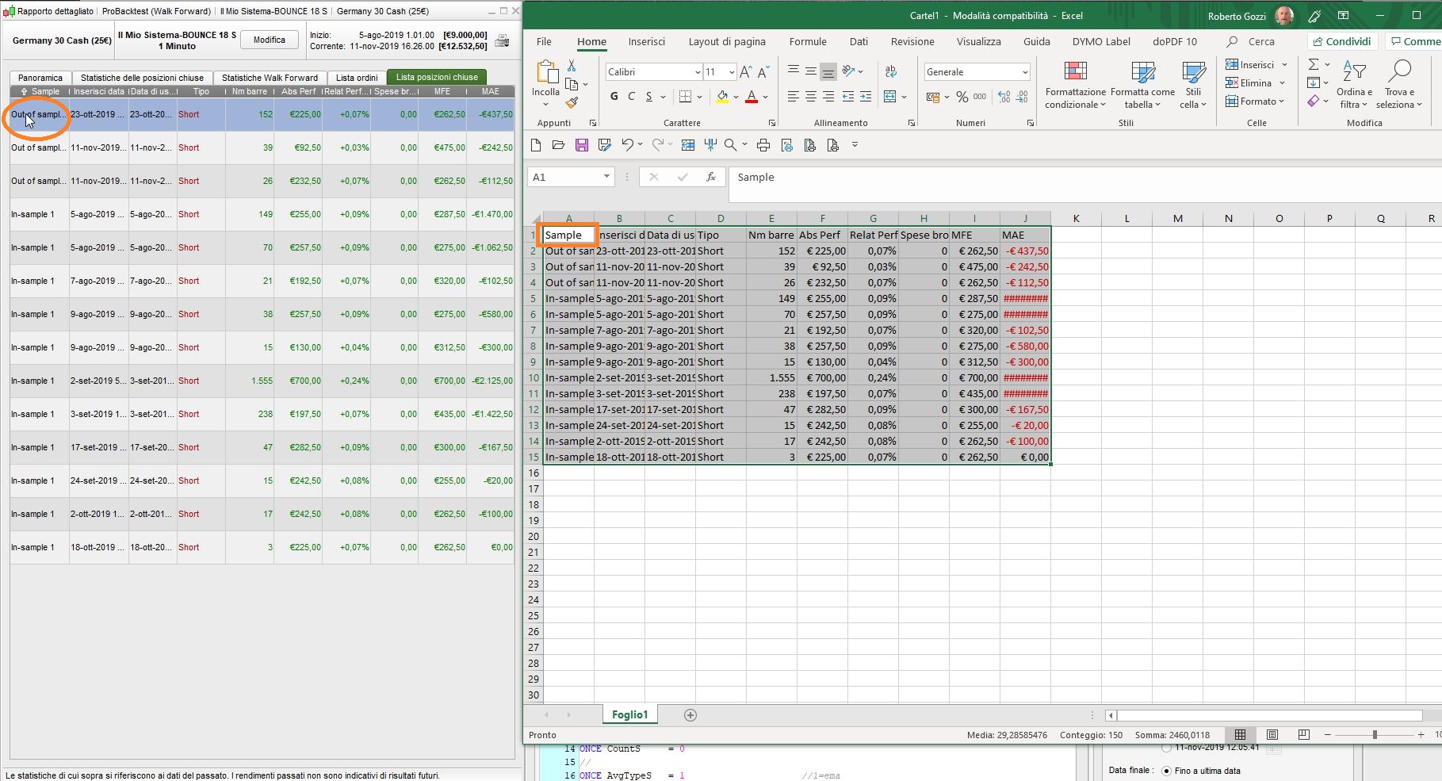Click the wrap text icon
Image resolution: width=1442 pixels, height=781 pixels.
[891, 72]
